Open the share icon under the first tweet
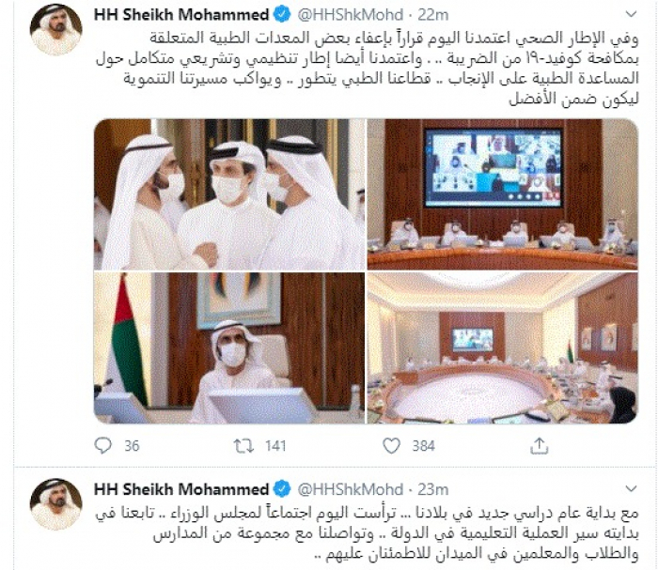This screenshot has height=570, width=658. coord(540,446)
